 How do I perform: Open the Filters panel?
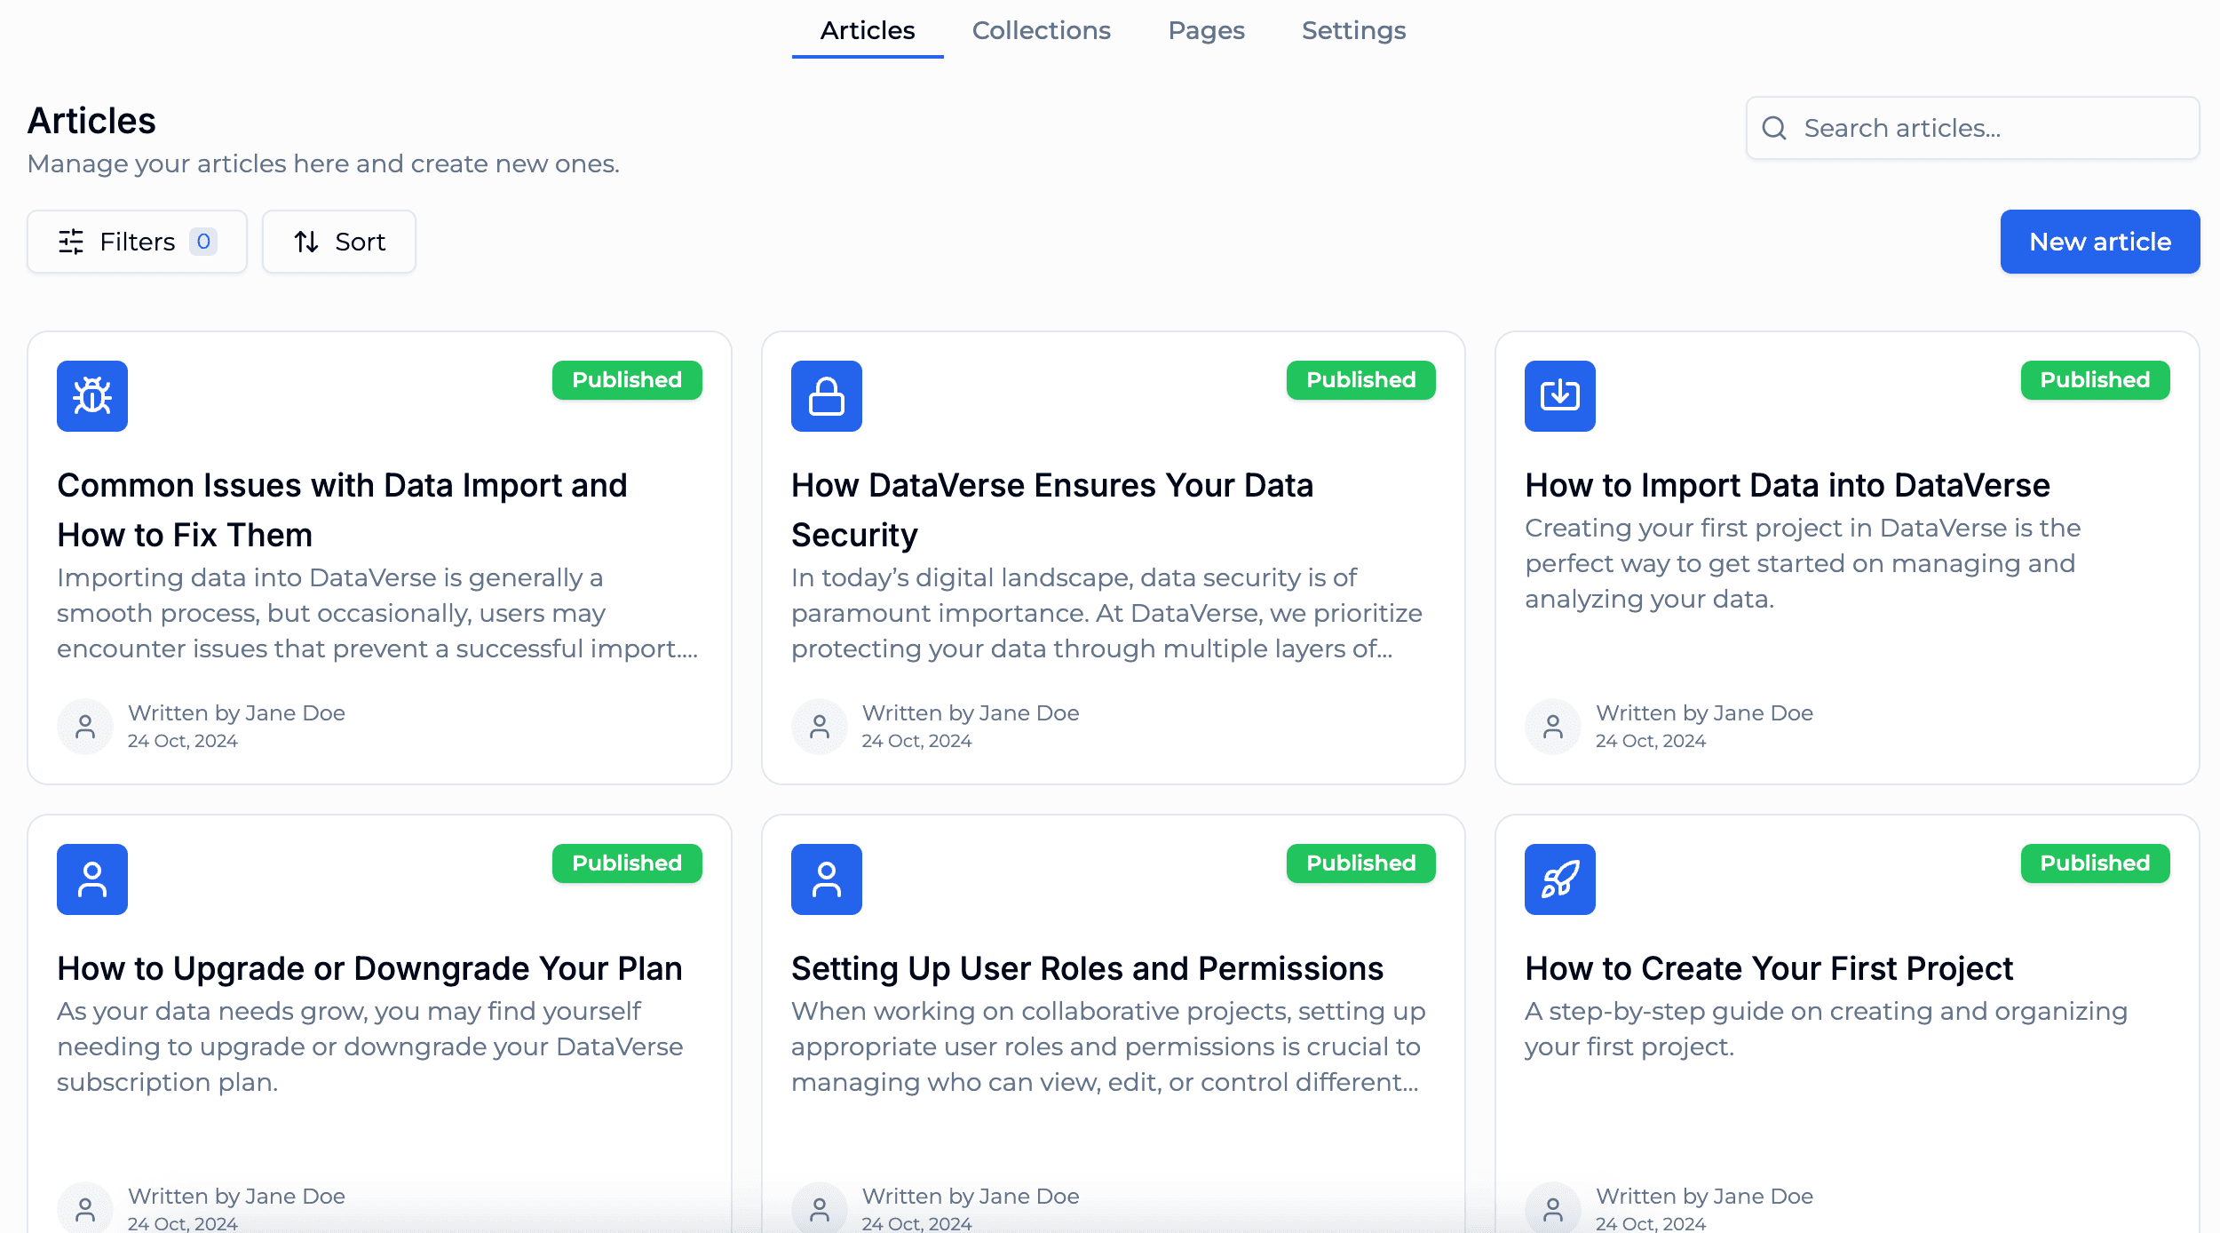137,241
